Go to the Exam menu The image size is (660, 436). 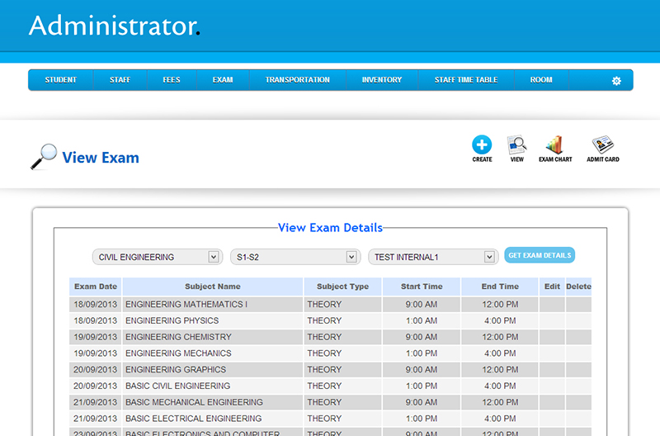[x=223, y=80]
